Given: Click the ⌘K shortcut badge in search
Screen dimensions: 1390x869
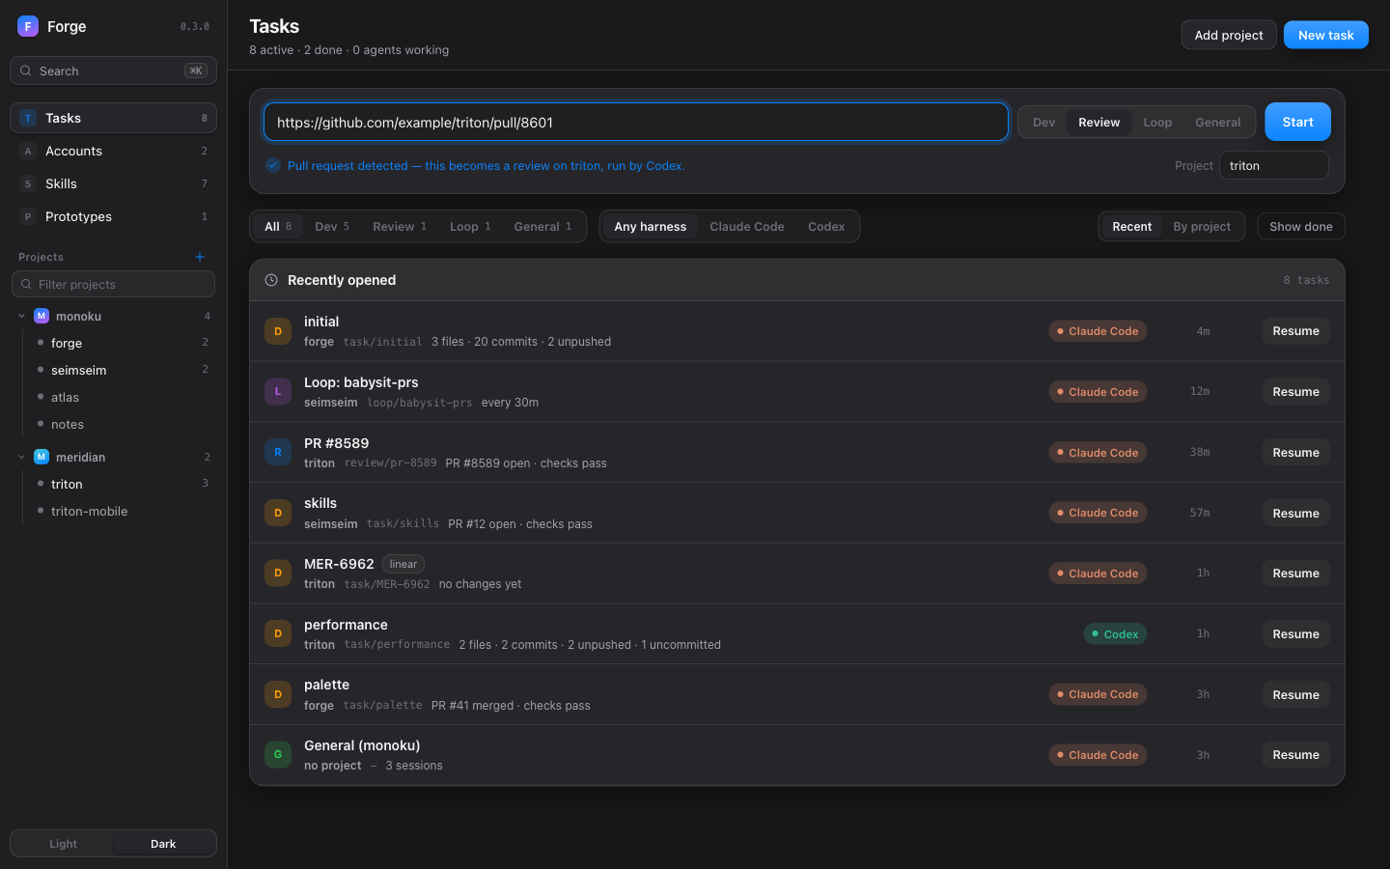Looking at the screenshot, I should coord(196,70).
